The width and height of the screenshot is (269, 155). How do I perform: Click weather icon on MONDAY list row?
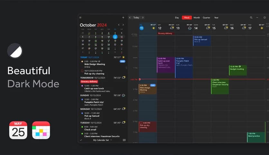124,109
